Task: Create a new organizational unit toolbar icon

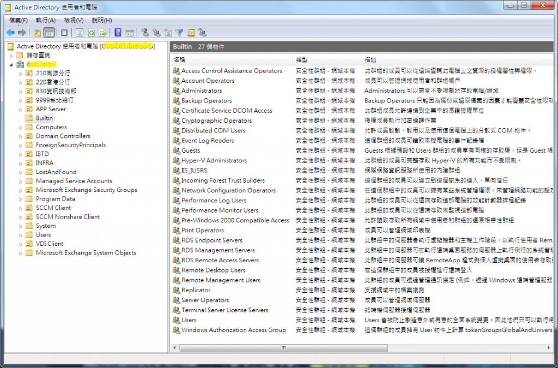Action: (168, 33)
